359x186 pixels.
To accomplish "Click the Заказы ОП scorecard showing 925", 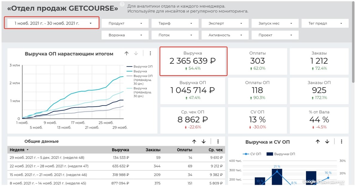I will click(x=319, y=91).
